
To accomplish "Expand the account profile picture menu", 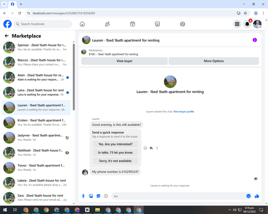I will coord(257,24).
